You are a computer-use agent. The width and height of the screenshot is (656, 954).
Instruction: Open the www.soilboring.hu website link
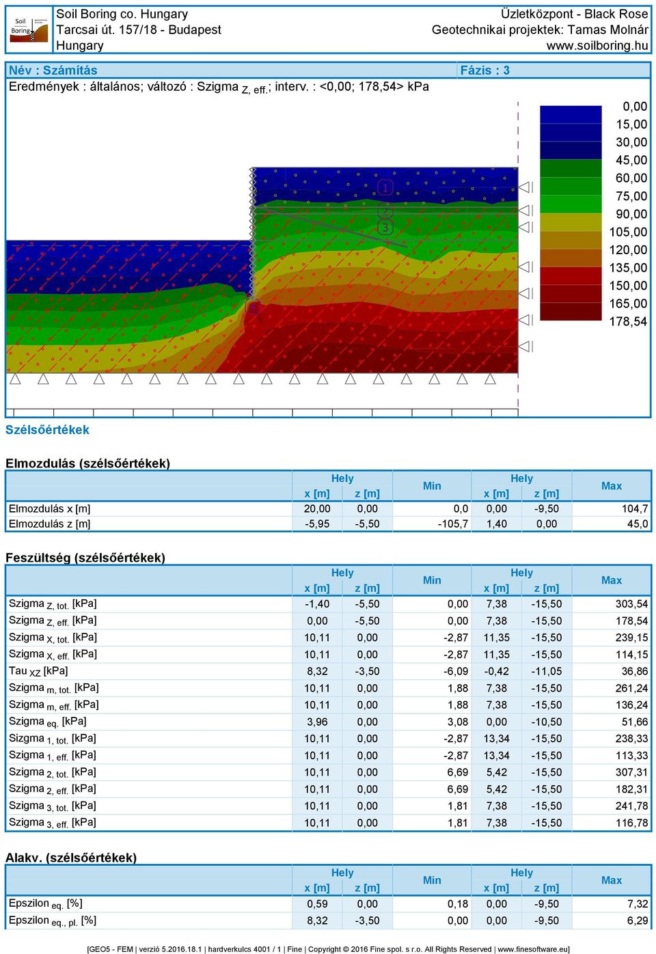pyautogui.click(x=597, y=46)
